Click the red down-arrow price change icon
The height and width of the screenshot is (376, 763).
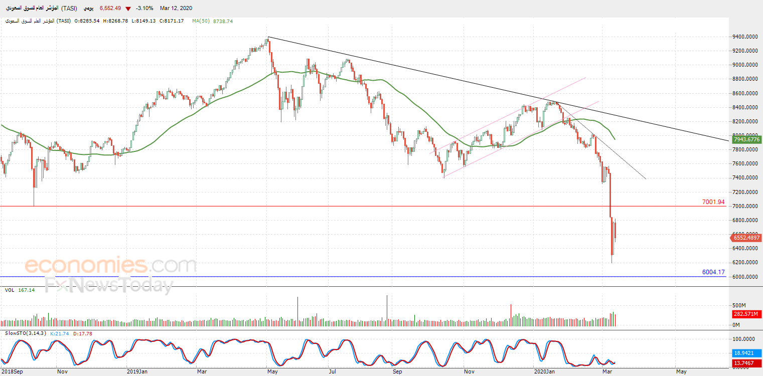pos(129,9)
